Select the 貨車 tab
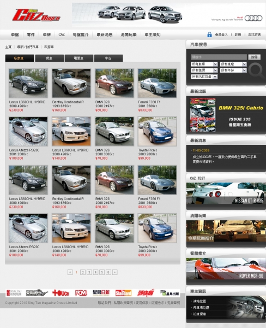Viewport: 266px width, 328px height. point(49,58)
